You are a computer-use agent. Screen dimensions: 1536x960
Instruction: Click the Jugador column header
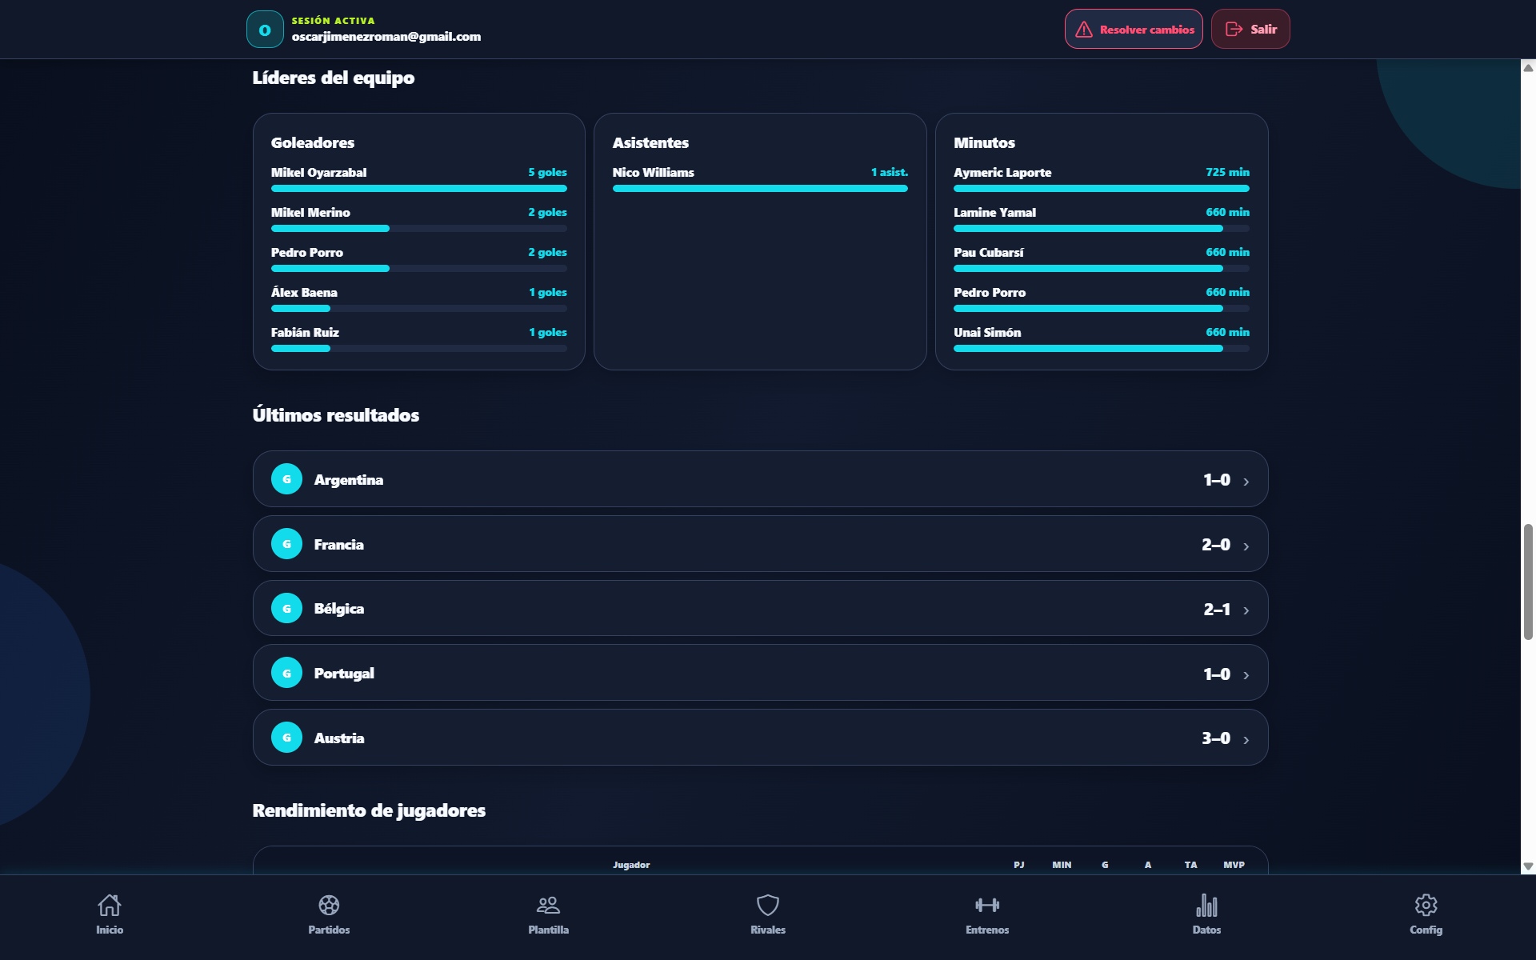[631, 865]
